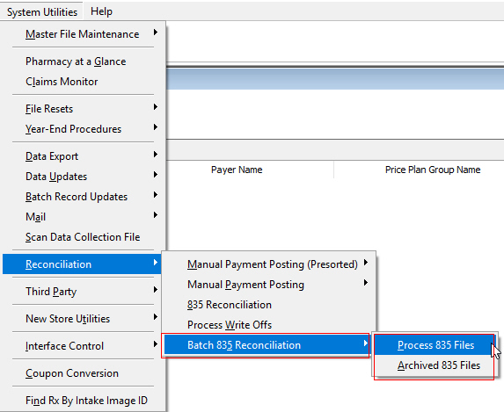This screenshot has width=504, height=412.
Task: Open the System Utilities menu
Action: pyautogui.click(x=42, y=12)
